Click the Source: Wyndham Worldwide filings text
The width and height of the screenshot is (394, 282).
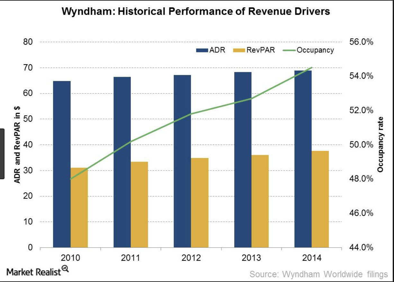pyautogui.click(x=319, y=274)
